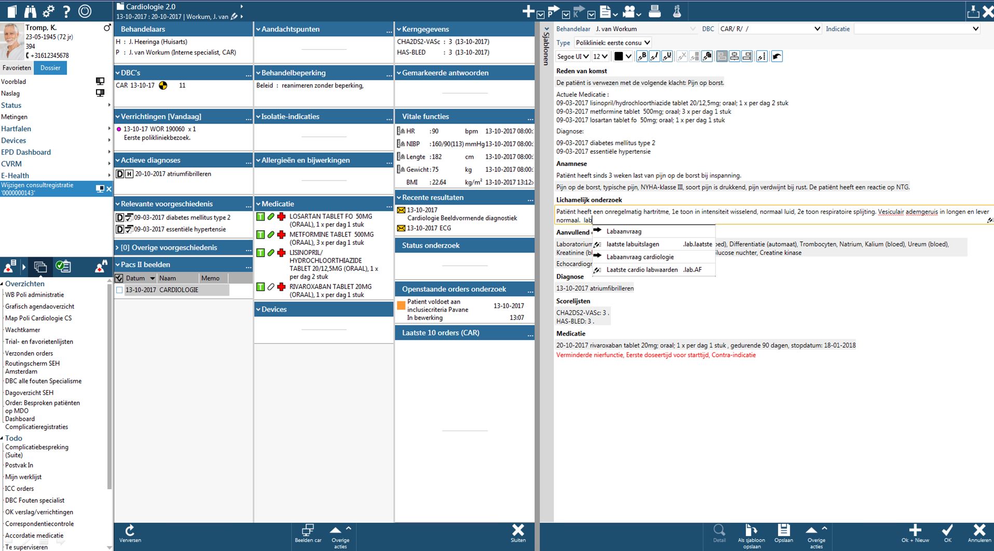Open the EPD Dashboard menu item
Screen dimensions: 994x551
(26, 152)
